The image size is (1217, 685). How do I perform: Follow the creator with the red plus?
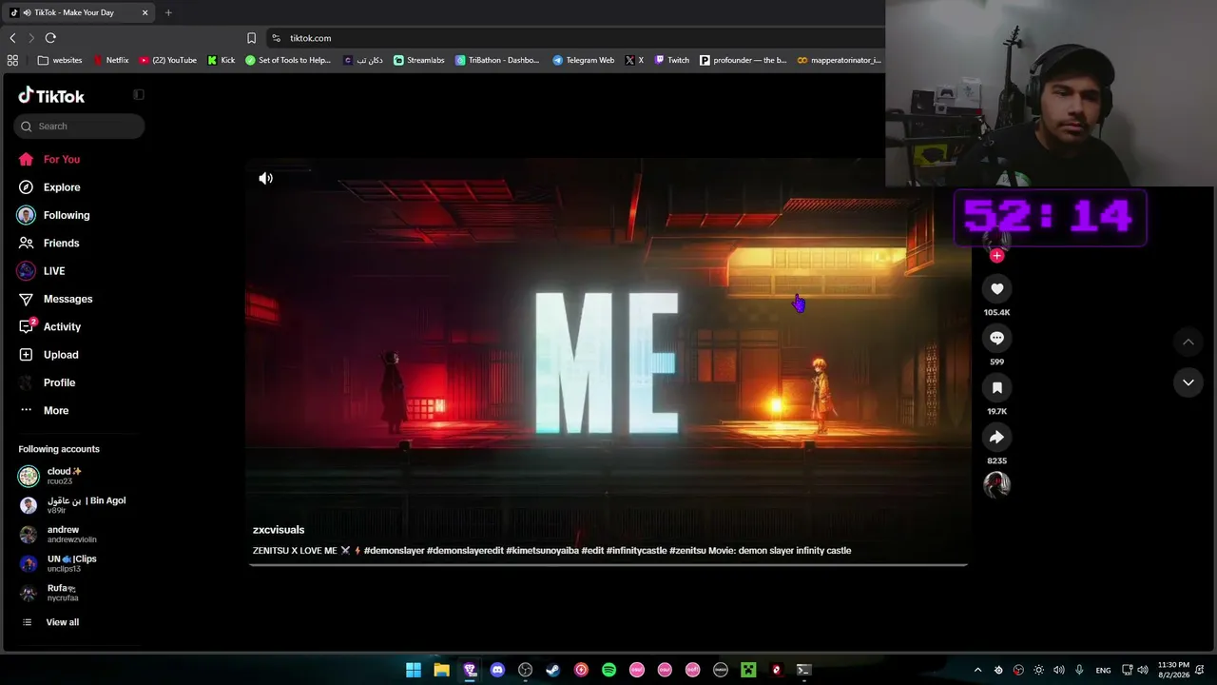click(x=996, y=255)
